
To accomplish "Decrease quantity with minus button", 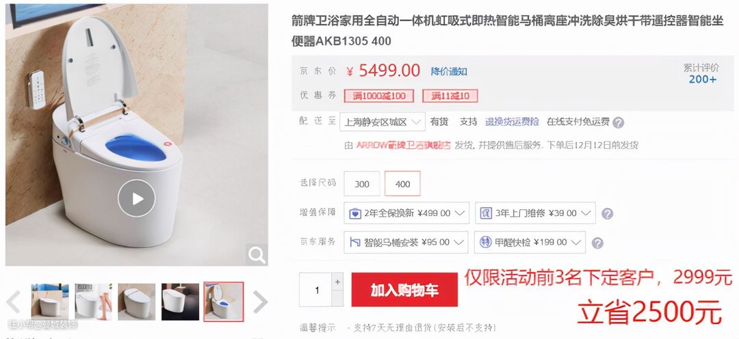I will [x=337, y=298].
